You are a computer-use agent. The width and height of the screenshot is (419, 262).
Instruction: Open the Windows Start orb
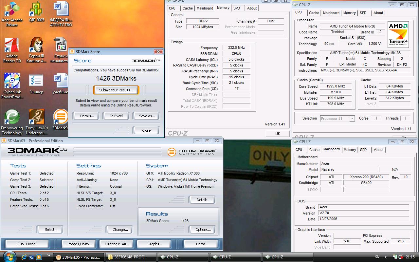pos(9,257)
